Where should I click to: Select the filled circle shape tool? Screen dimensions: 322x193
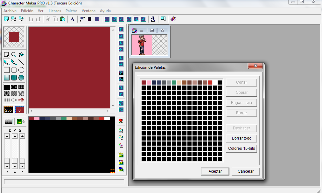pyautogui.click(x=21, y=78)
